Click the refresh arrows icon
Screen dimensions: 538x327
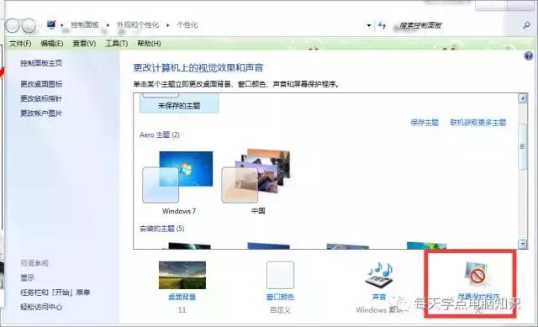click(x=382, y=25)
